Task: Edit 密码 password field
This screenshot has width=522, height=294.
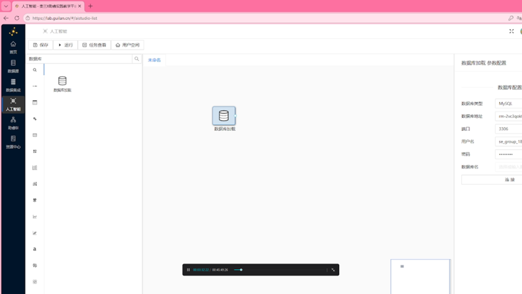Action: click(508, 154)
